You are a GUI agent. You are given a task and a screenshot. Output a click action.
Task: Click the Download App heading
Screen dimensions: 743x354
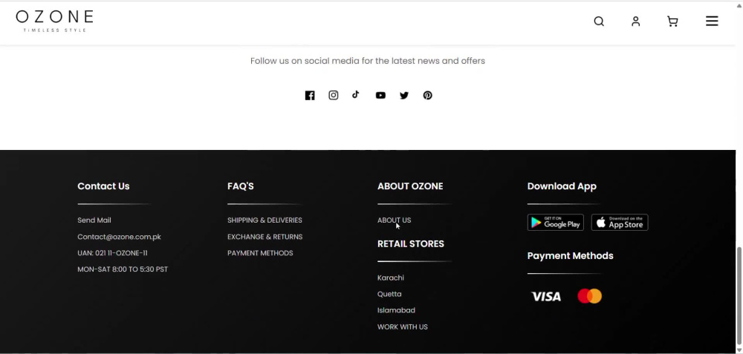point(562,186)
